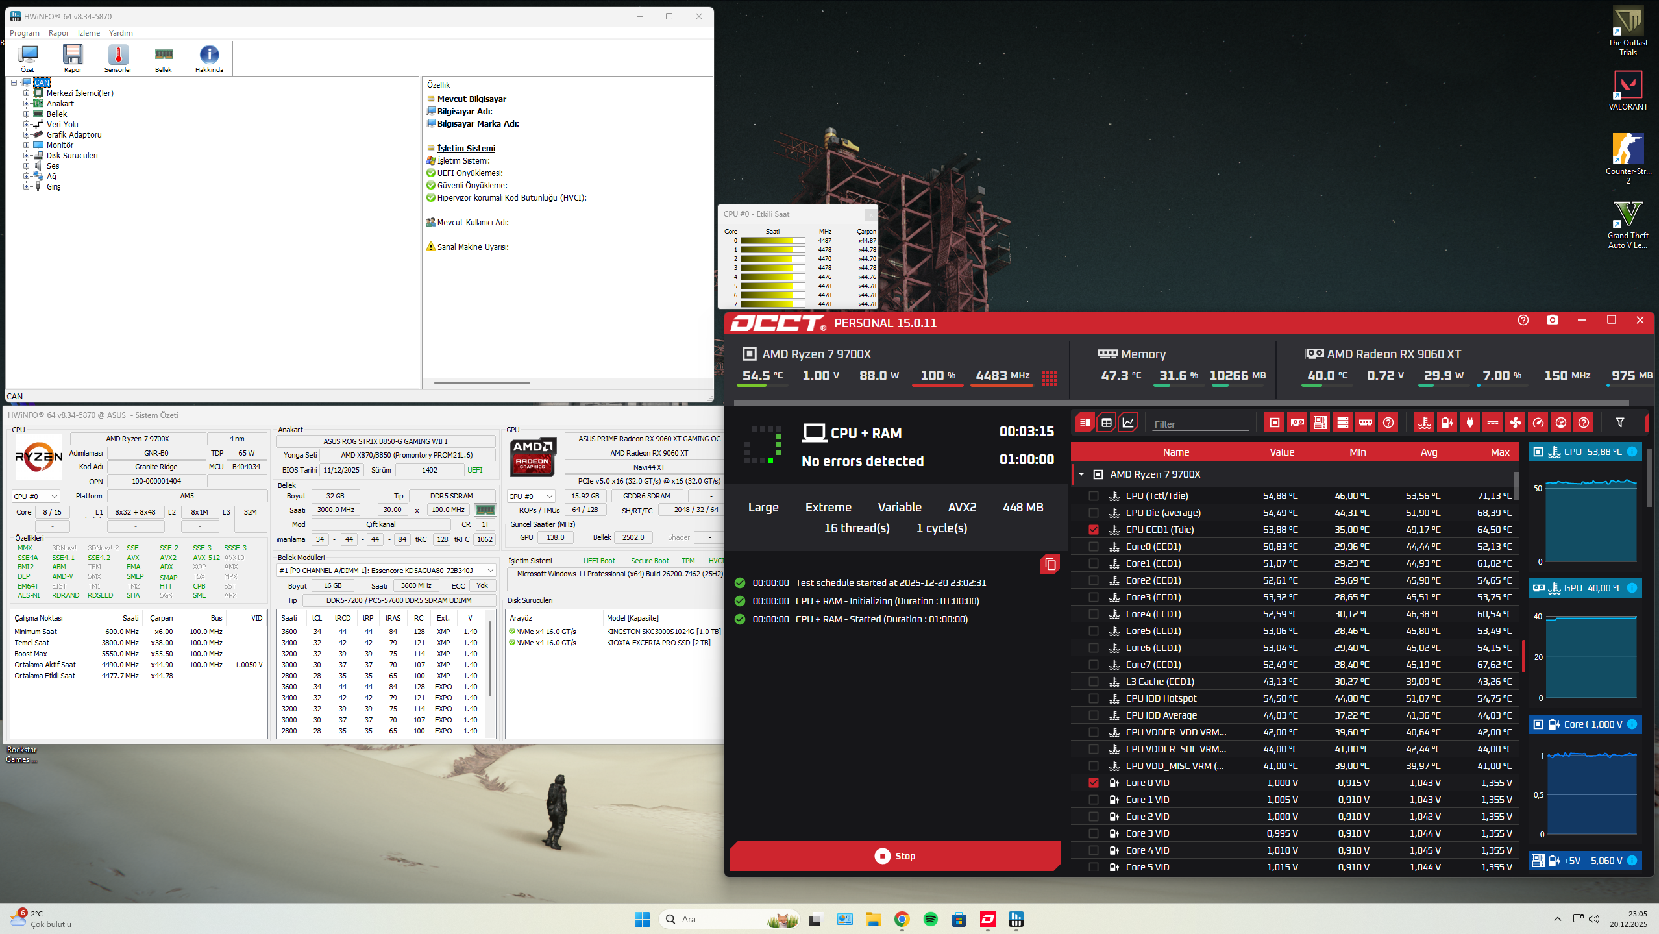Toggle voltage sensor type filter in OCCT
The height and width of the screenshot is (934, 1659).
tap(1447, 423)
